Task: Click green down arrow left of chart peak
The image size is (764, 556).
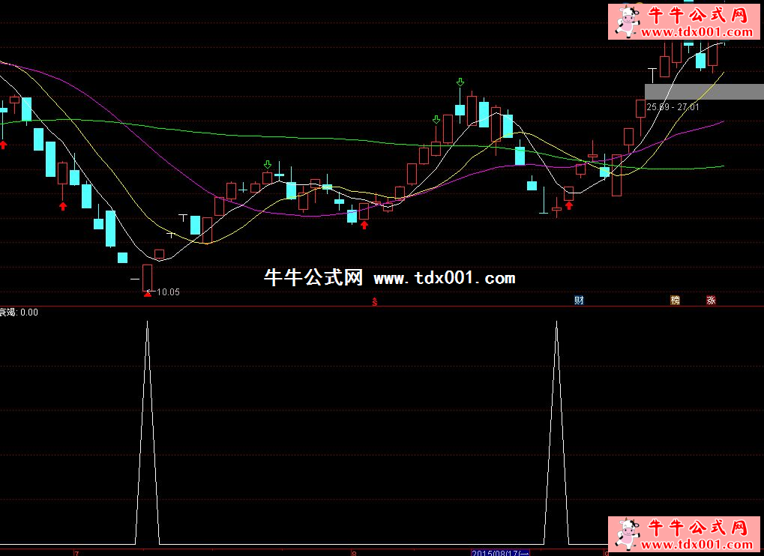Action: 436,120
